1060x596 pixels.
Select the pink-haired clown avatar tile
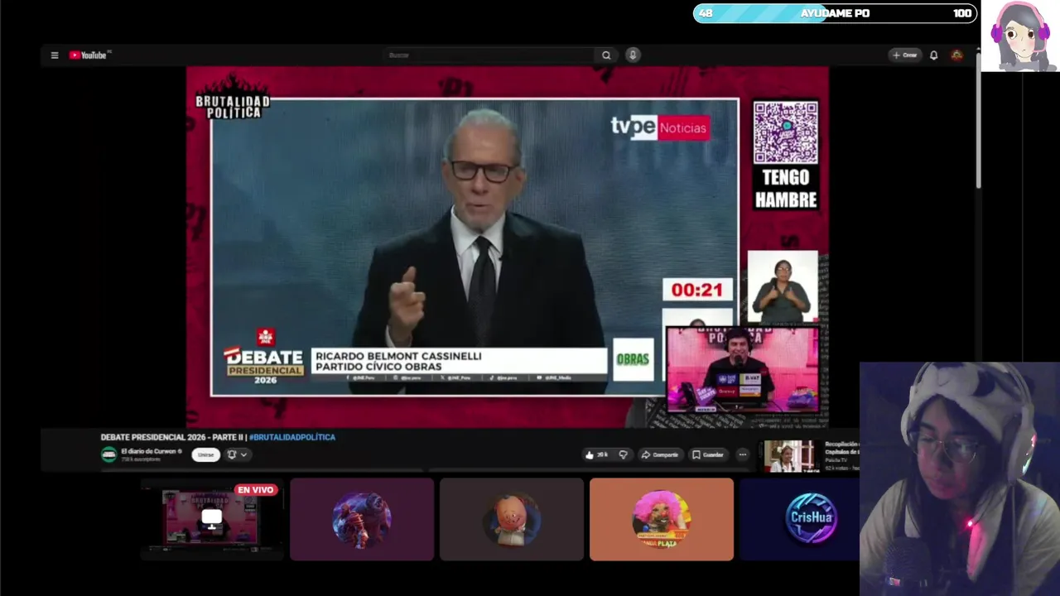[x=662, y=519]
